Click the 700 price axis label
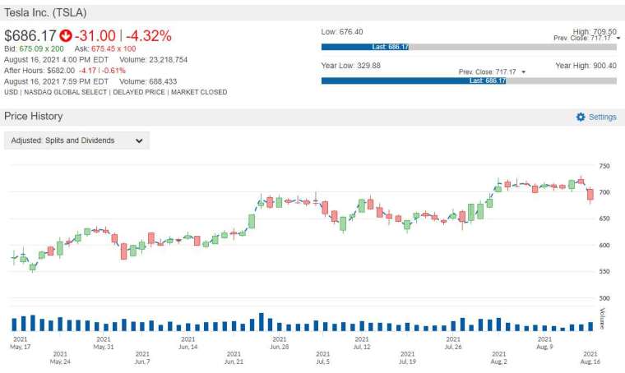Image resolution: width=625 pixels, height=373 pixels. click(x=604, y=192)
